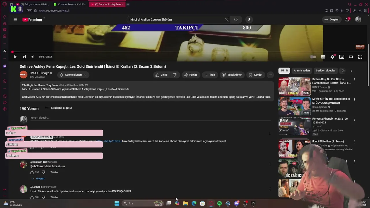Save video with Kaydet button

click(x=256, y=75)
